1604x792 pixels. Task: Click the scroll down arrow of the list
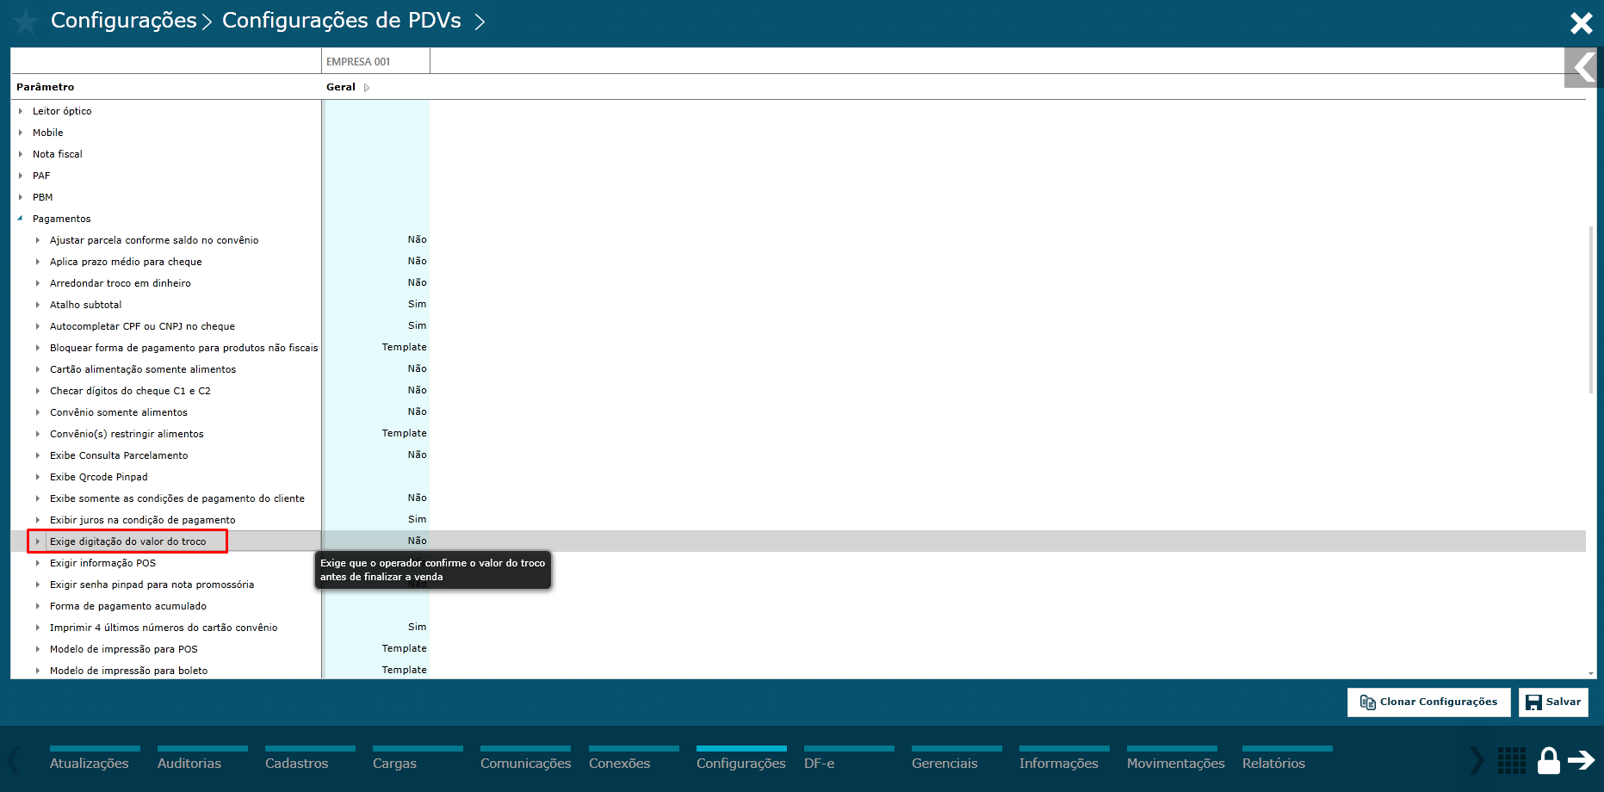[1590, 673]
